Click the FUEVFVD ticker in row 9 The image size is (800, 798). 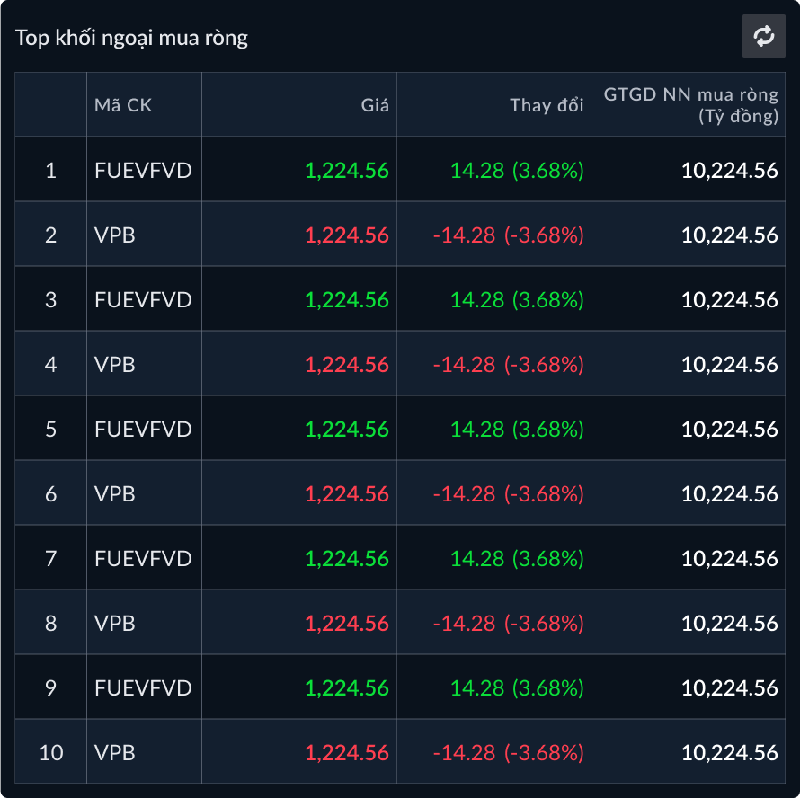[x=143, y=687]
